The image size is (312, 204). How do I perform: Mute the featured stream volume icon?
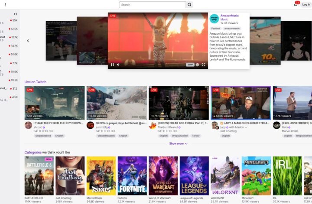pos(118,65)
